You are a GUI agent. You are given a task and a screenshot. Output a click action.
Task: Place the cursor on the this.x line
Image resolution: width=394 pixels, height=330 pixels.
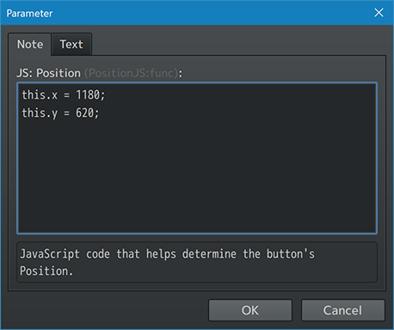(64, 95)
